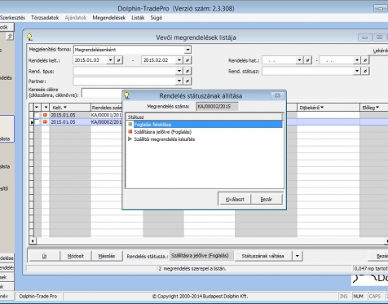Clear the Rendelés kelt. end date
The image size is (388, 304).
pyautogui.click(x=187, y=60)
